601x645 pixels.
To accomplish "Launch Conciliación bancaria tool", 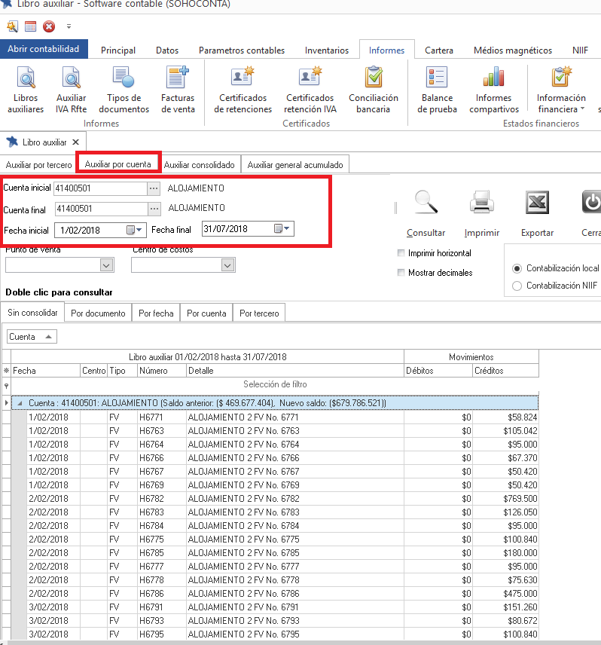I will click(374, 89).
